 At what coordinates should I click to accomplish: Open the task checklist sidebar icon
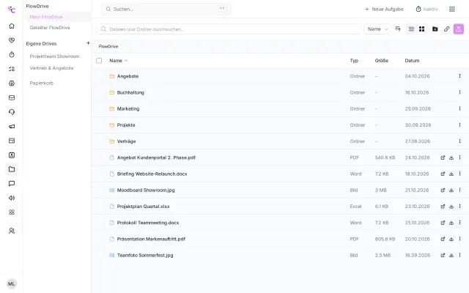click(x=12, y=69)
